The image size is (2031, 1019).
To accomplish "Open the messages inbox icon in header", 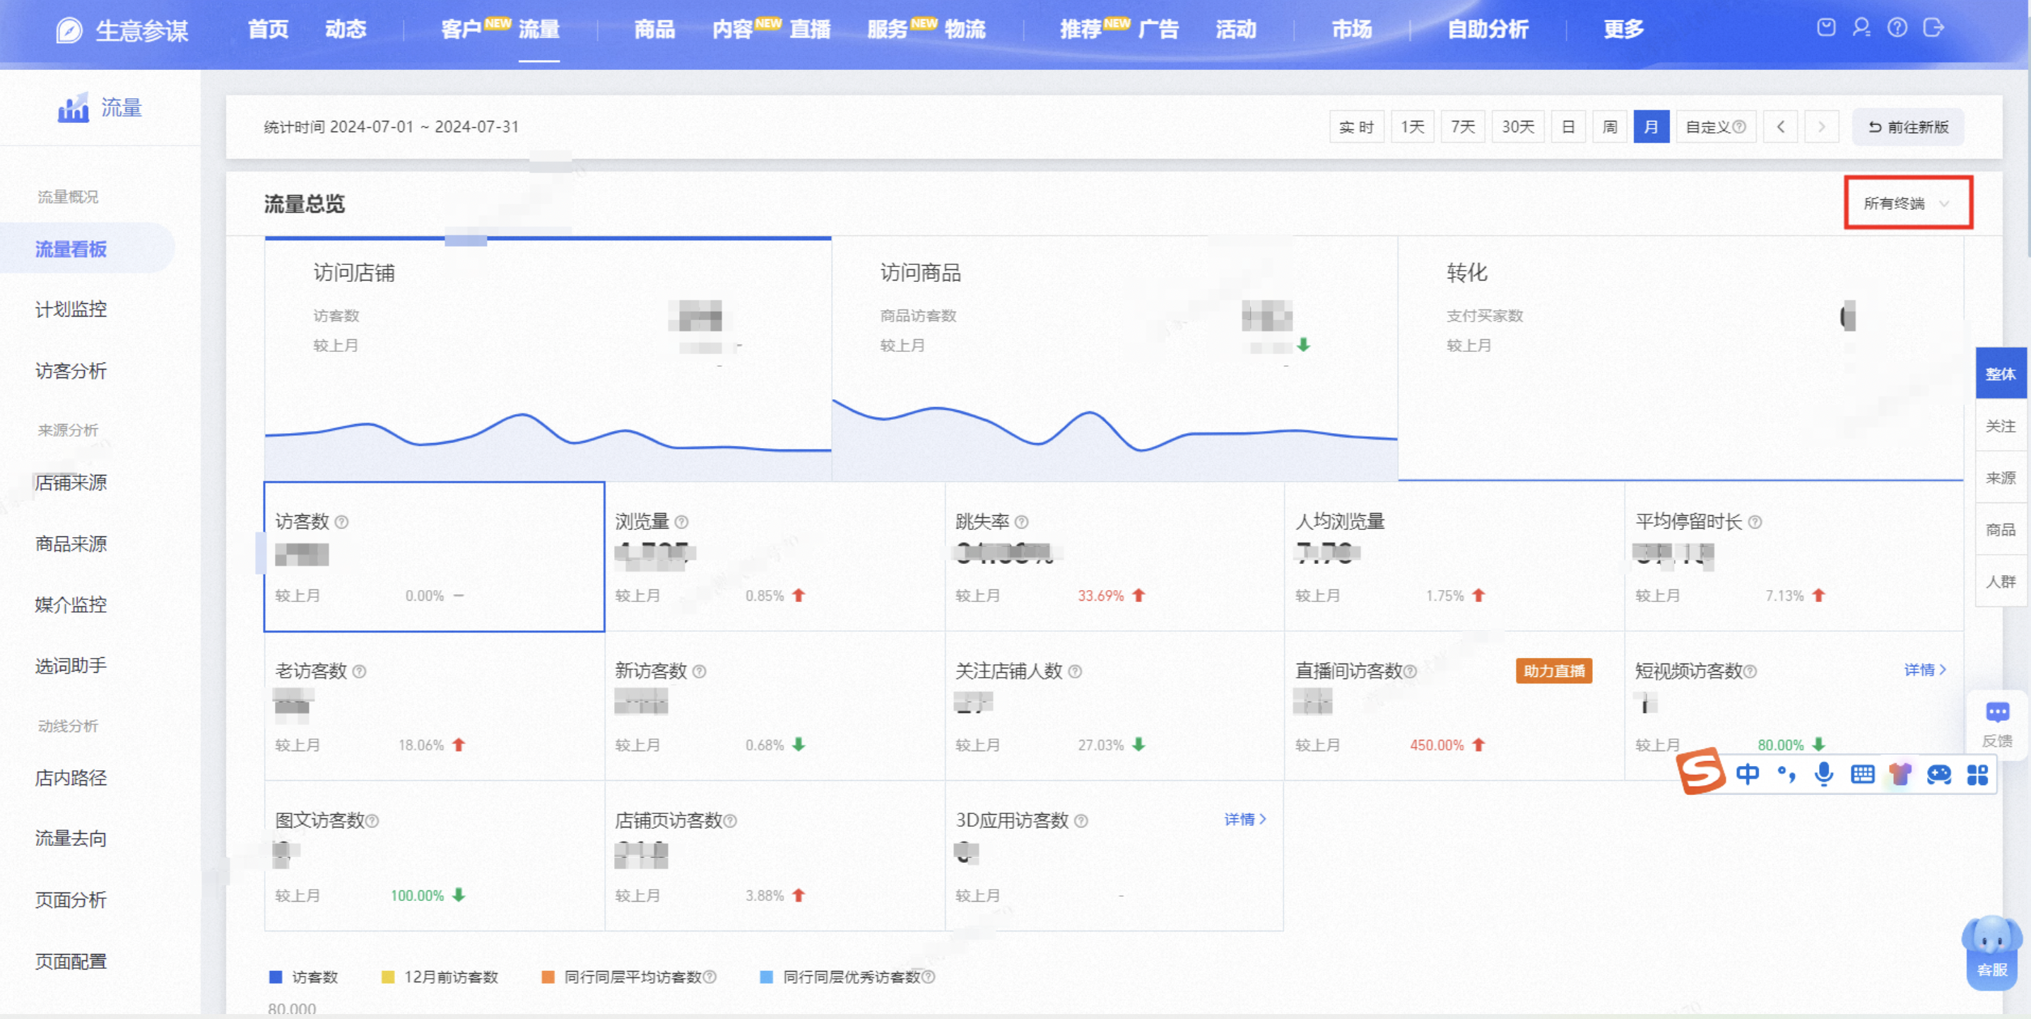I will tap(1826, 28).
